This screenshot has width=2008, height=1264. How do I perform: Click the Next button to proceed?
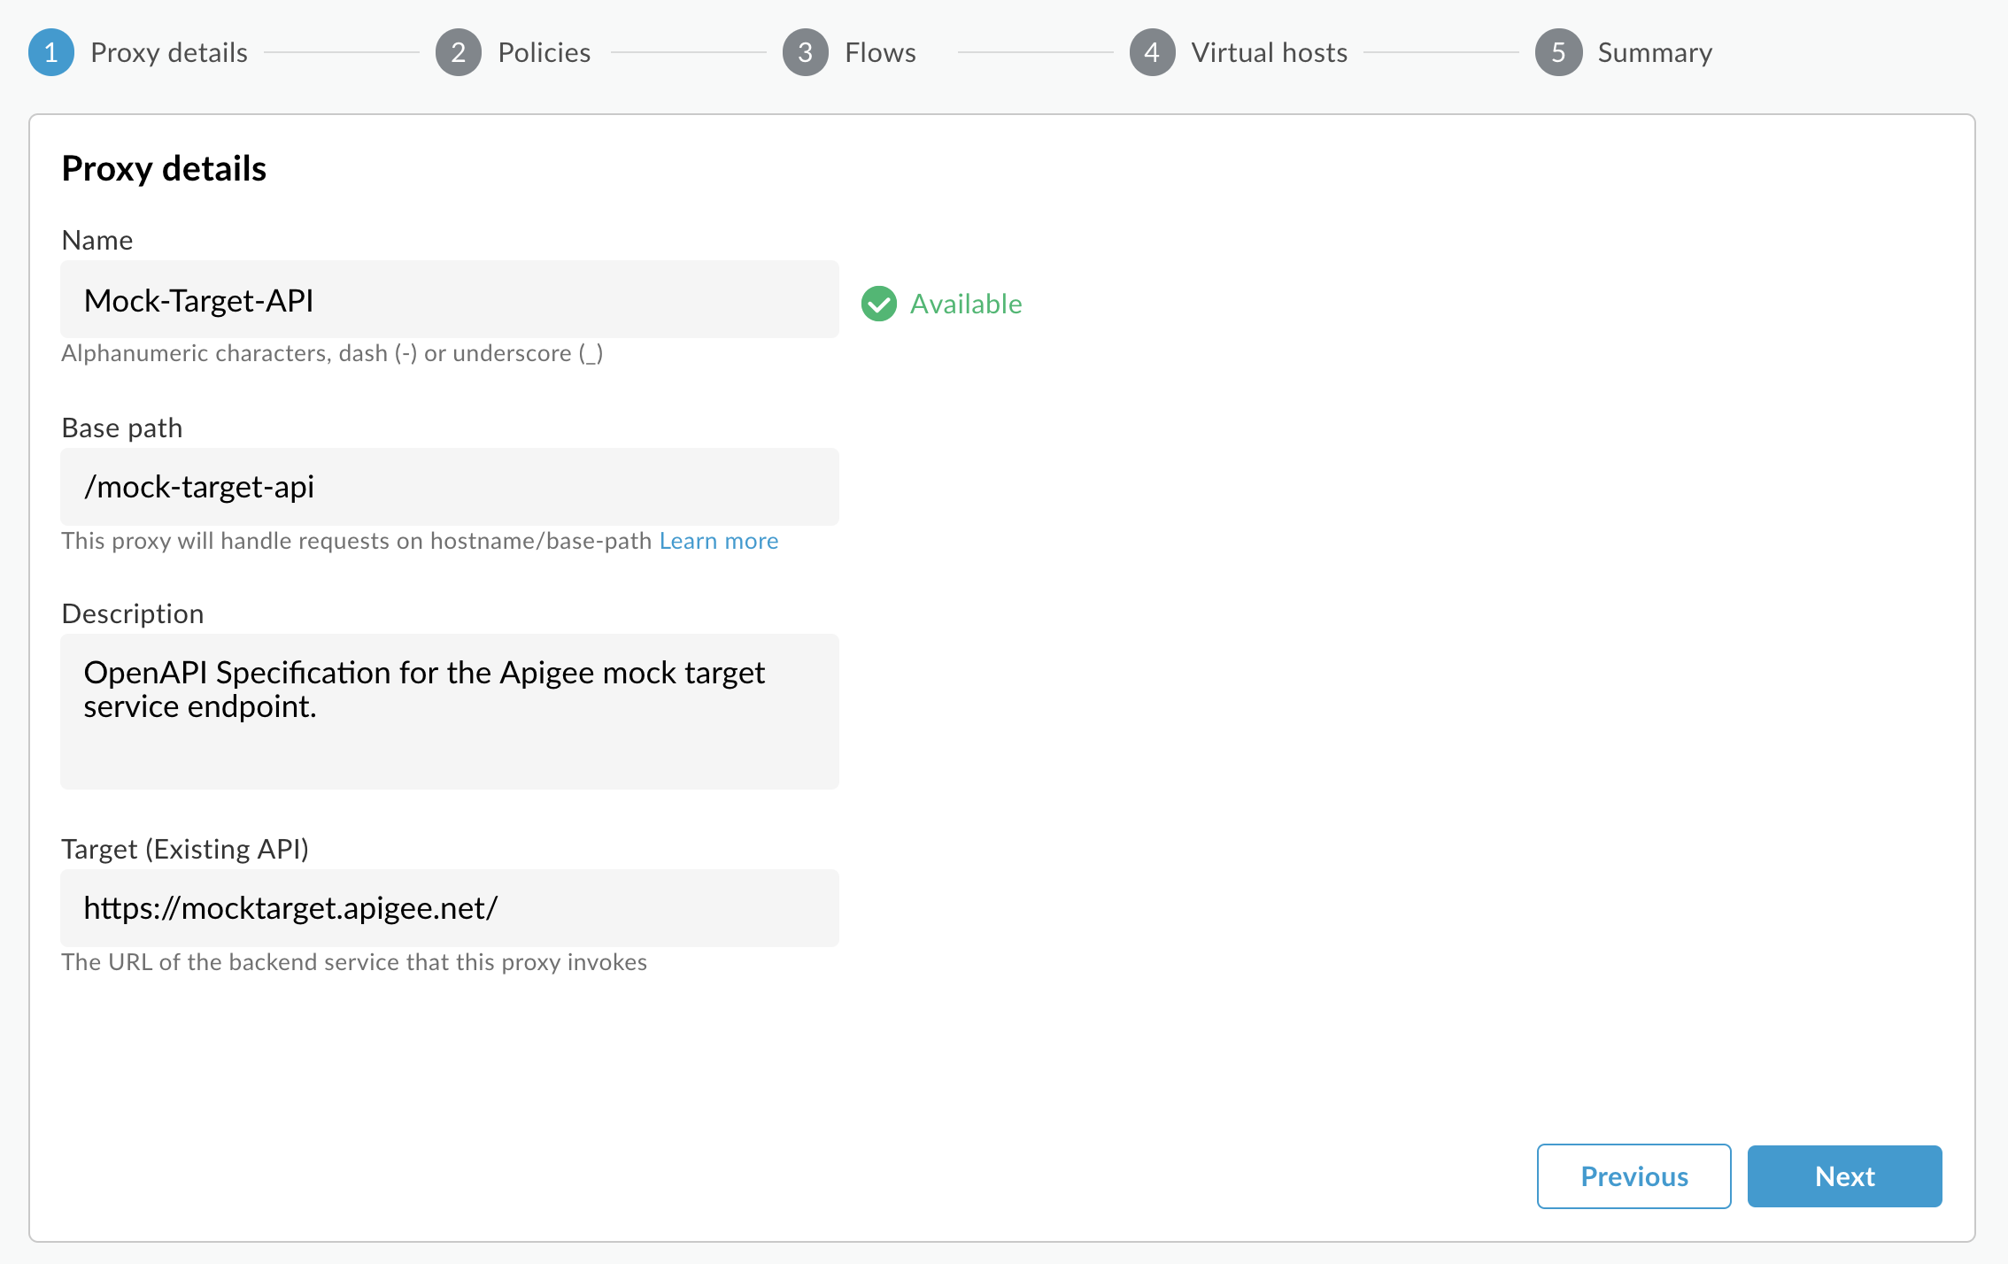pos(1845,1175)
